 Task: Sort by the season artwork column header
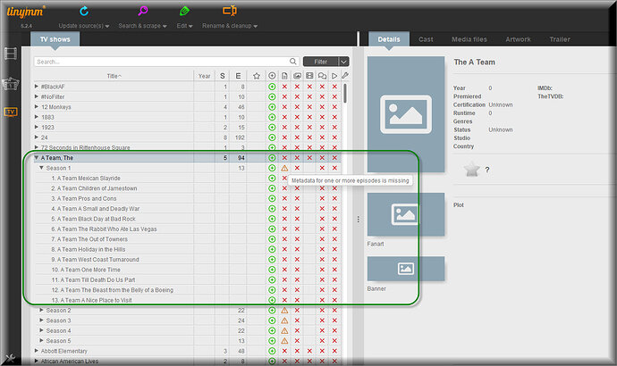coord(309,76)
